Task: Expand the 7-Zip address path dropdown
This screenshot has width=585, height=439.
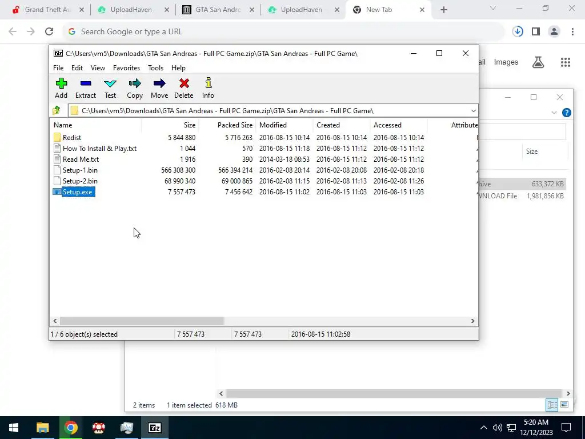Action: [x=473, y=110]
